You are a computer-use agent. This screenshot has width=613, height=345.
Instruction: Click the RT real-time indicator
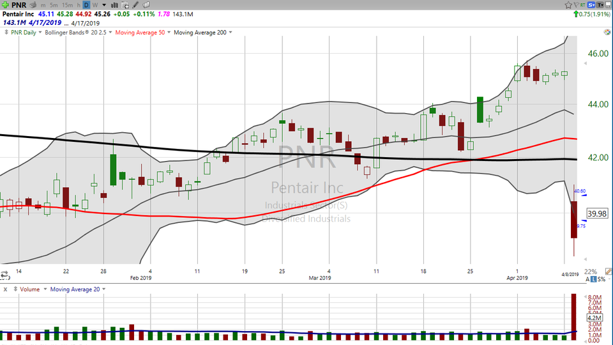point(582,4)
